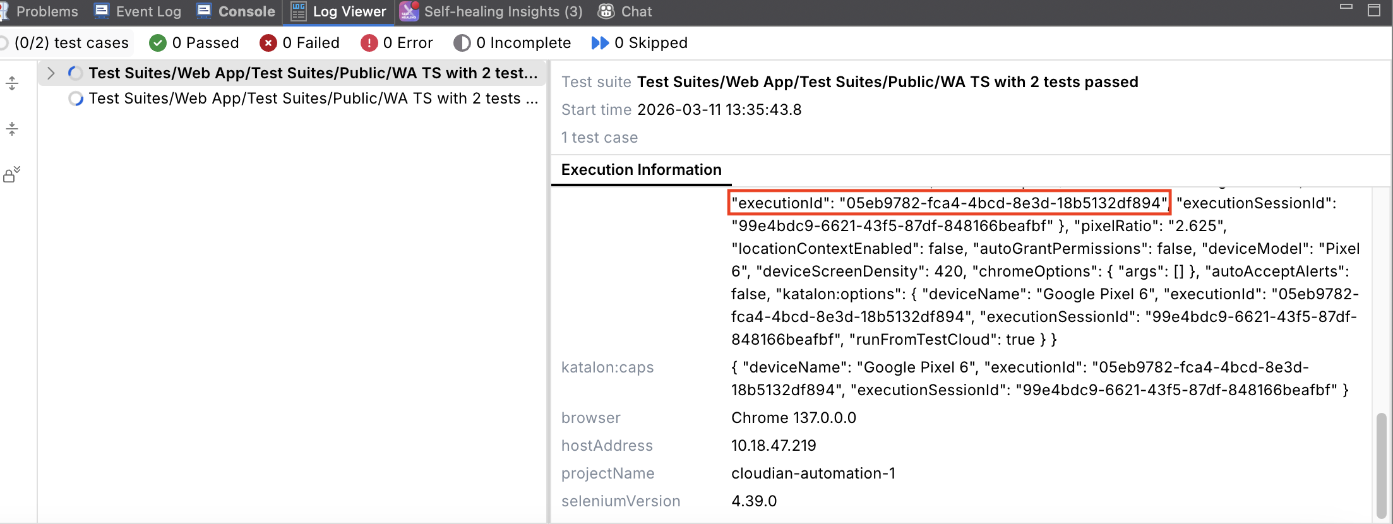Click the Incomplete half-circle icon
This screenshot has height=524, width=1393.
pos(462,43)
